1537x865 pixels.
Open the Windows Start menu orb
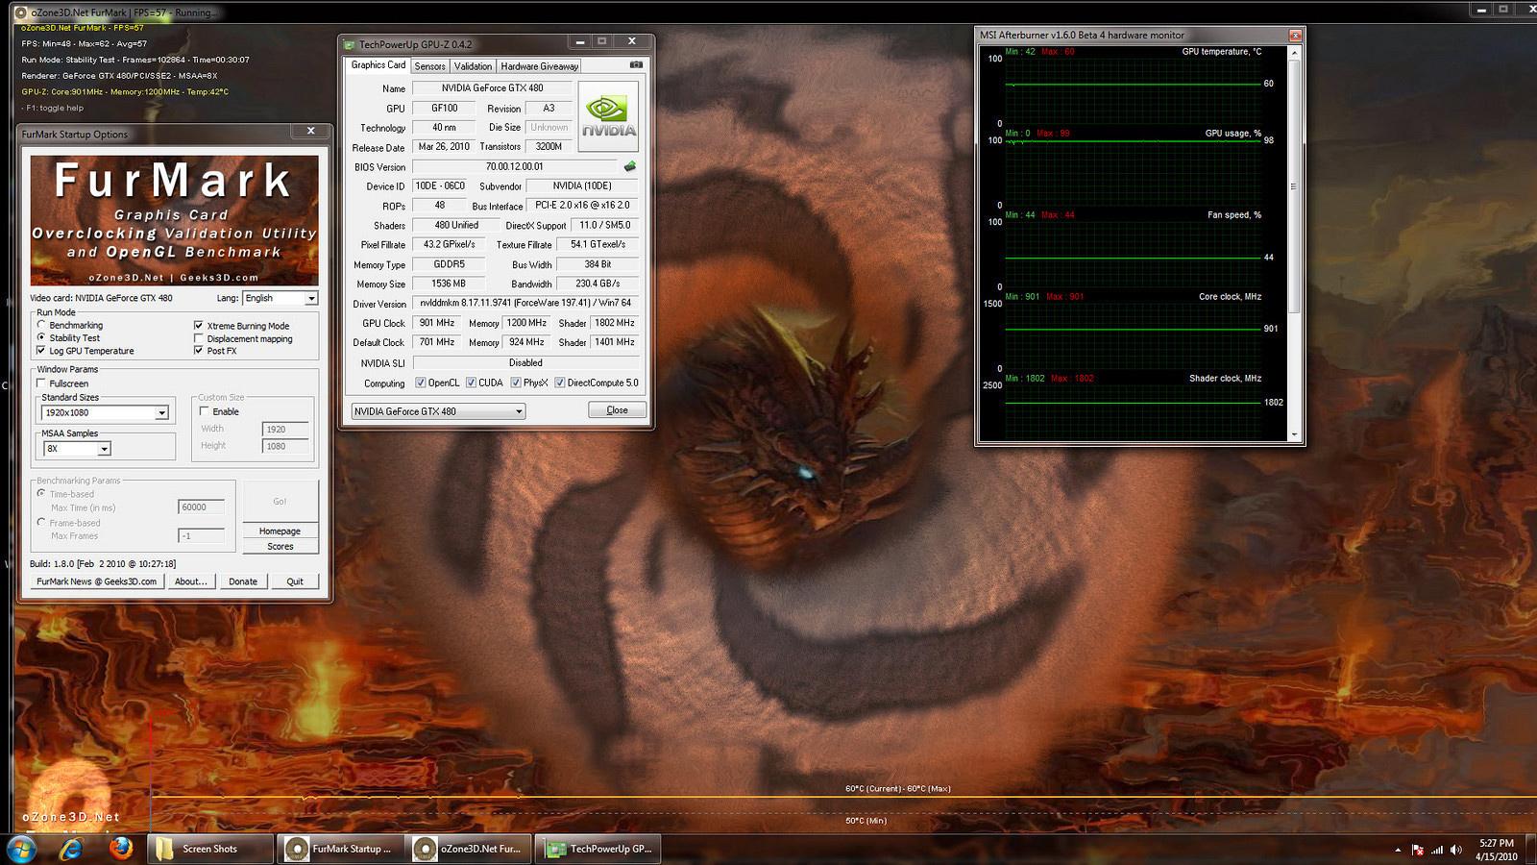point(21,849)
